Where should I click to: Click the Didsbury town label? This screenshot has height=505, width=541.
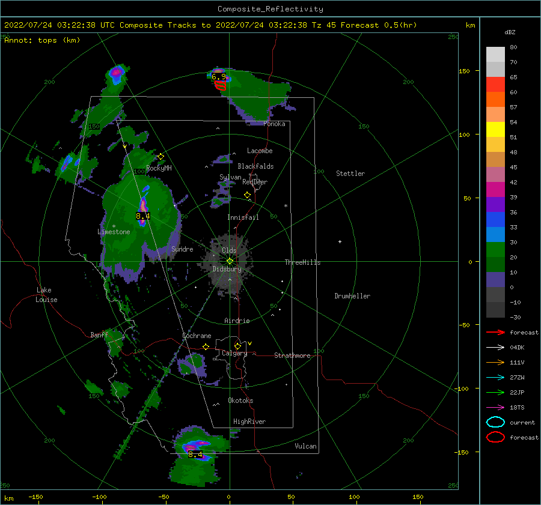click(x=227, y=269)
